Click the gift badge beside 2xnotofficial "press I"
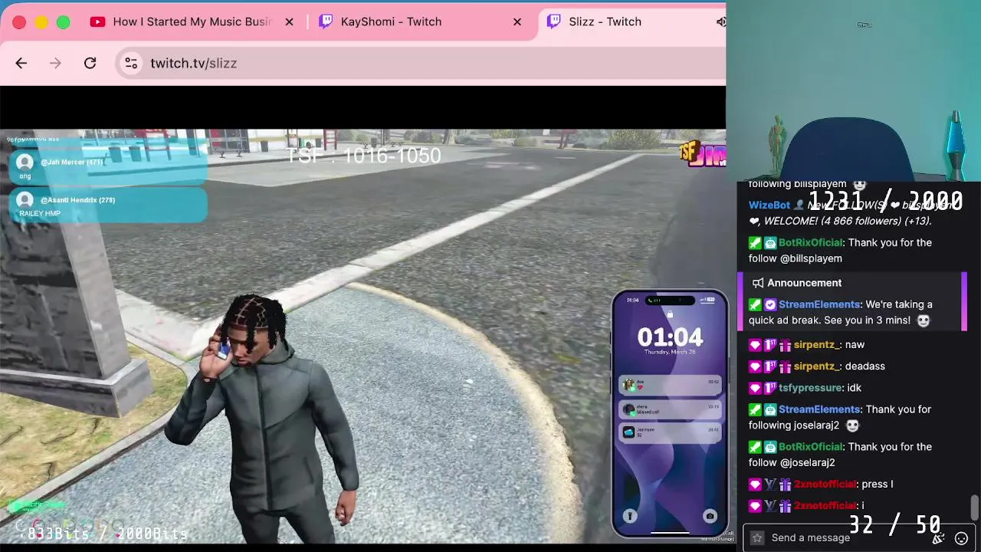 785,485
